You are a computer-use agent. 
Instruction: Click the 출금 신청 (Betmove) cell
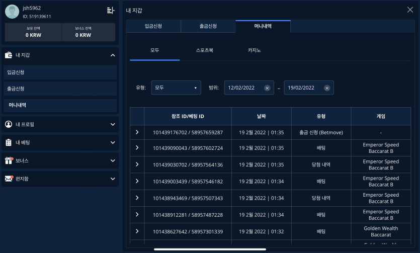point(321,132)
